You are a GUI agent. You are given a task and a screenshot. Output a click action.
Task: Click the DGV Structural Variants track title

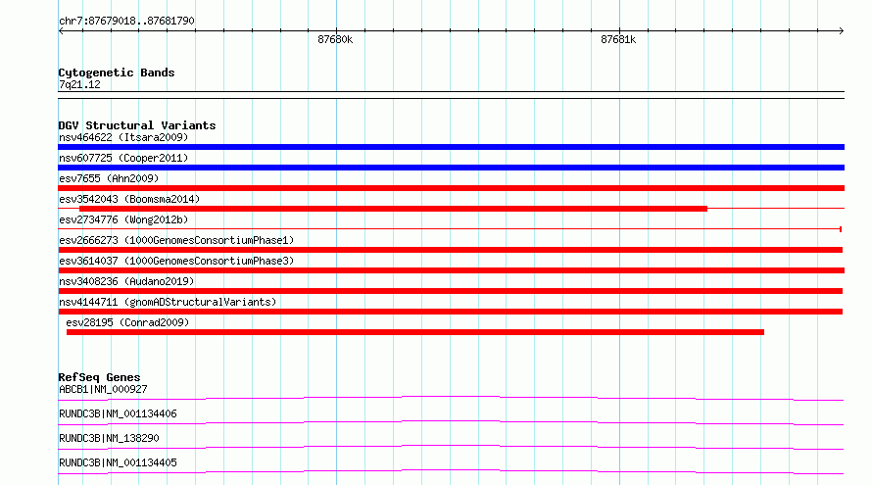point(137,125)
